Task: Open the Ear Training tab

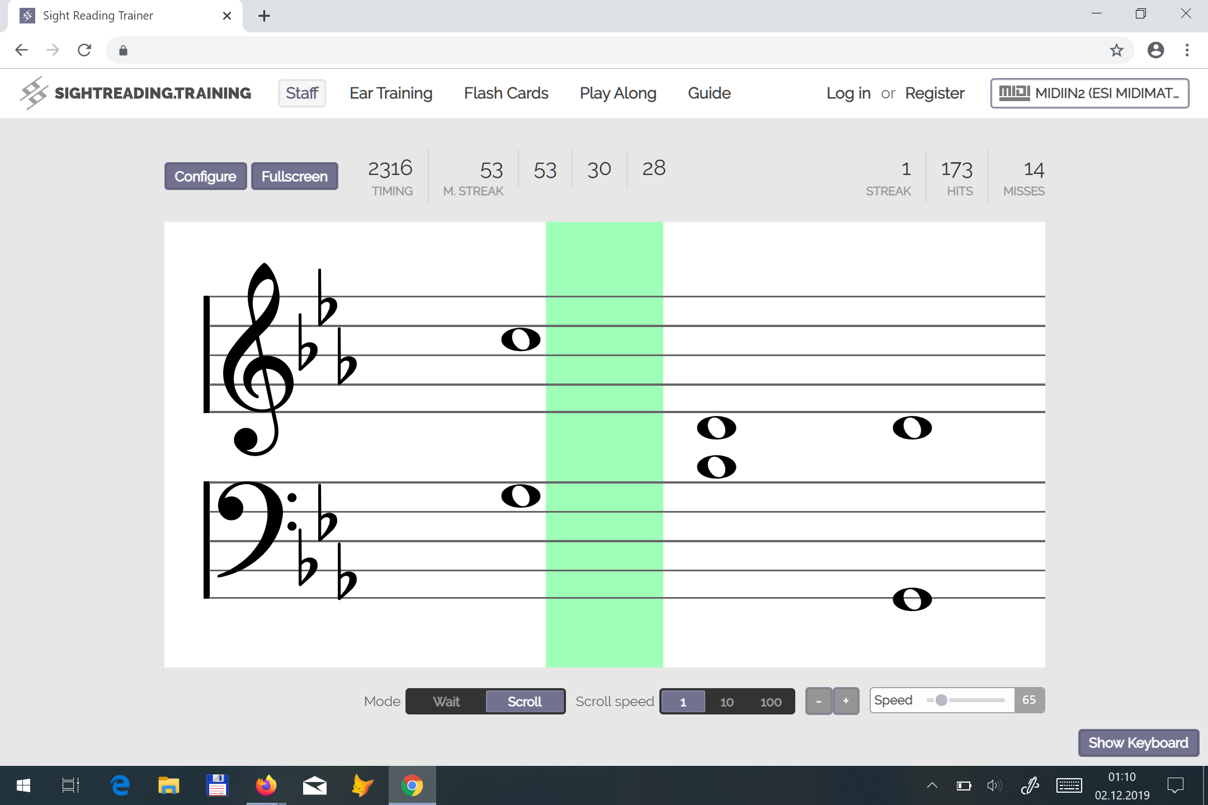Action: tap(391, 93)
